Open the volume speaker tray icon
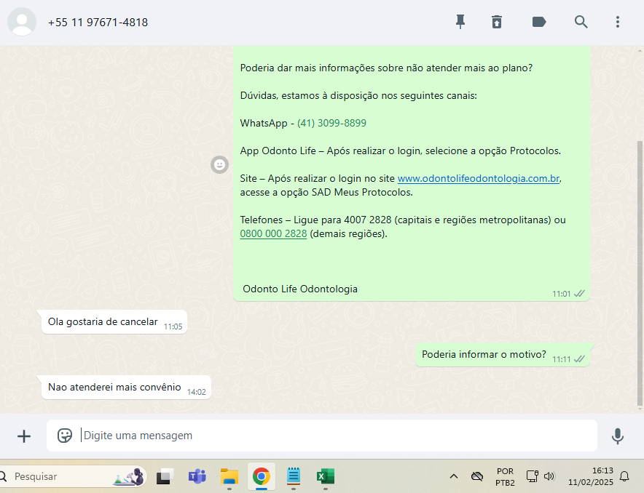 click(549, 476)
